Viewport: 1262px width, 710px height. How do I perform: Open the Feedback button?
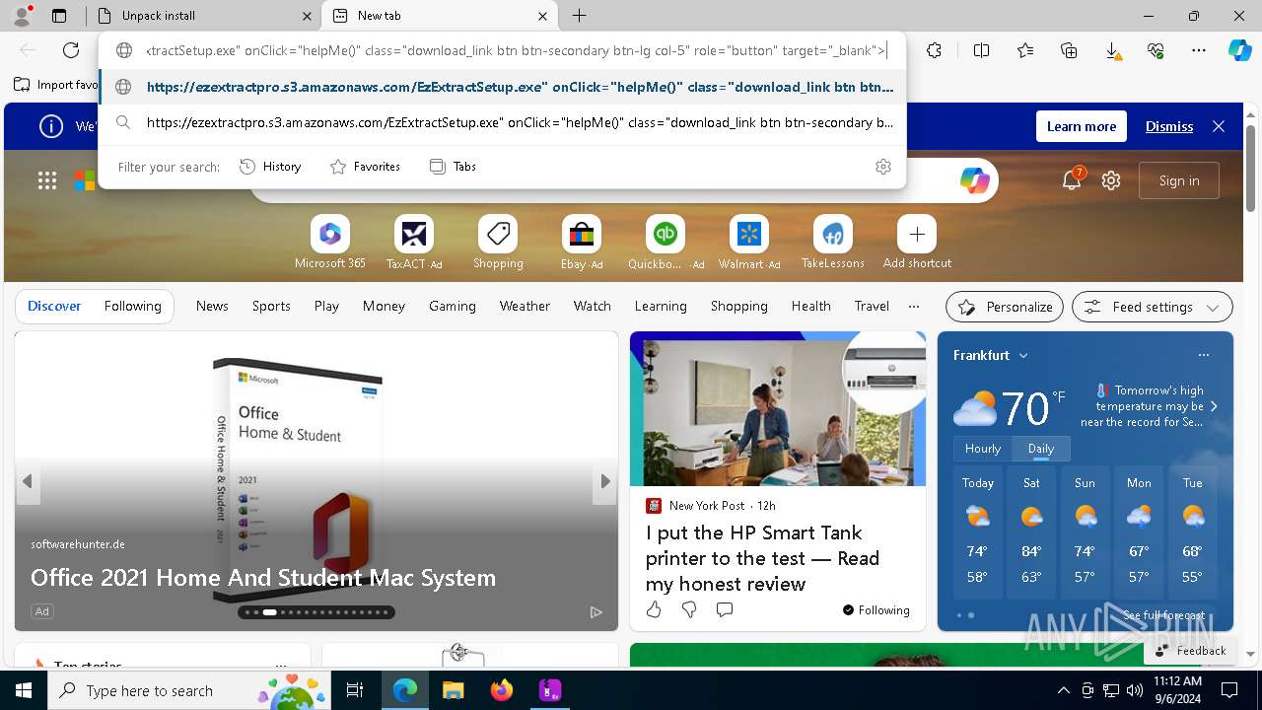pyautogui.click(x=1190, y=651)
